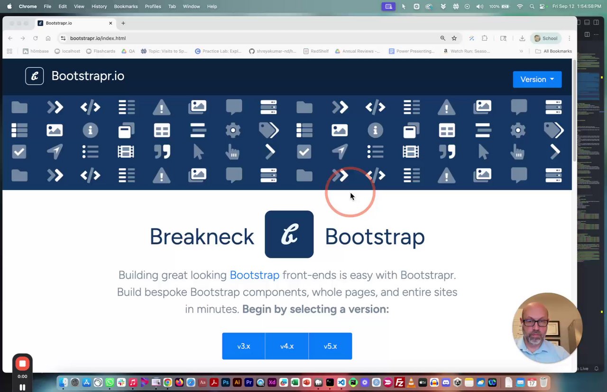
Task: Open a new Chrome tab
Action: coord(123,23)
